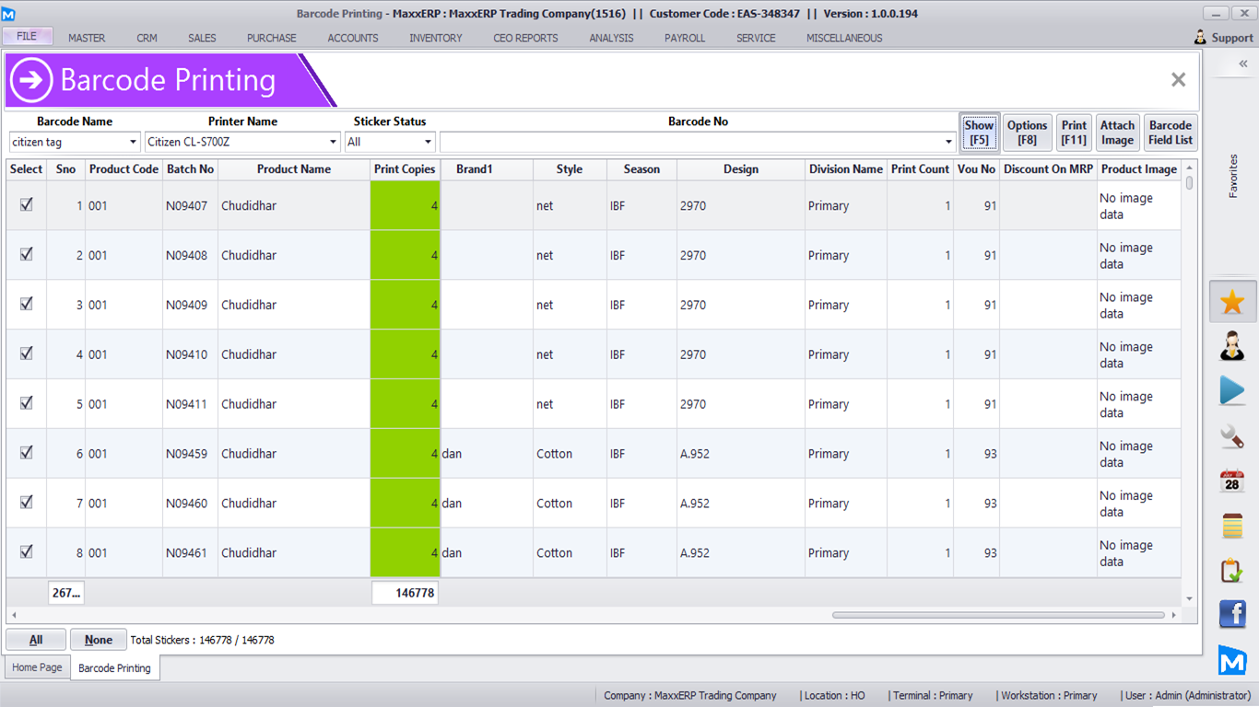Uncheck the Select box for batch N09461
The width and height of the screenshot is (1259, 707).
coord(26,552)
